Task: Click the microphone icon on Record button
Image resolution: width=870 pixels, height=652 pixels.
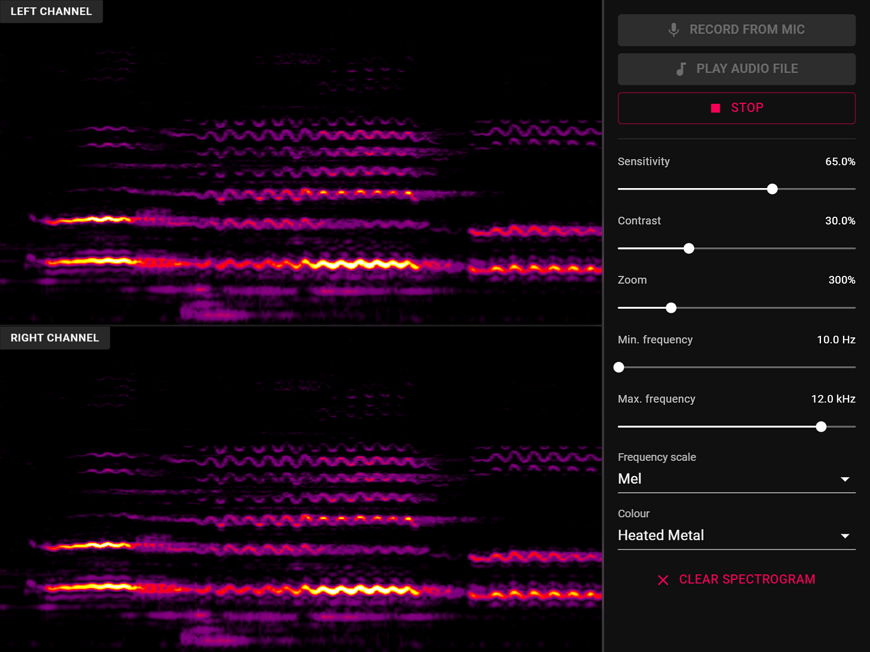Action: (674, 29)
